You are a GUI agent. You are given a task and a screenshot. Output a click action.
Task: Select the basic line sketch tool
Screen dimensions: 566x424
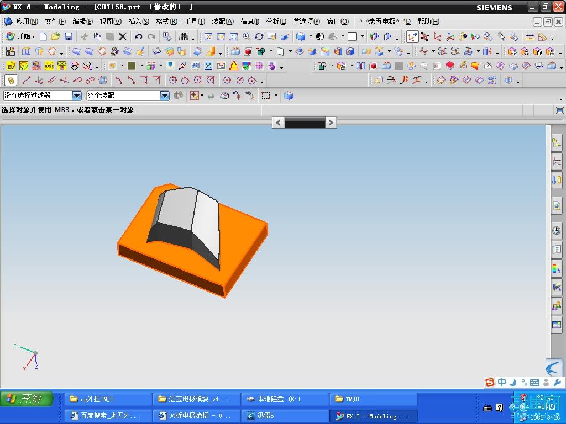27,80
